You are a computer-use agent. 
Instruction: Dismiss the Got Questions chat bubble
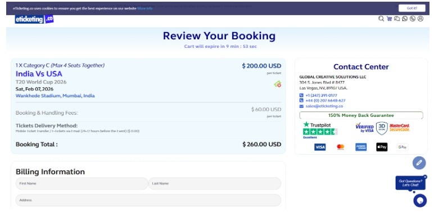pos(425,177)
